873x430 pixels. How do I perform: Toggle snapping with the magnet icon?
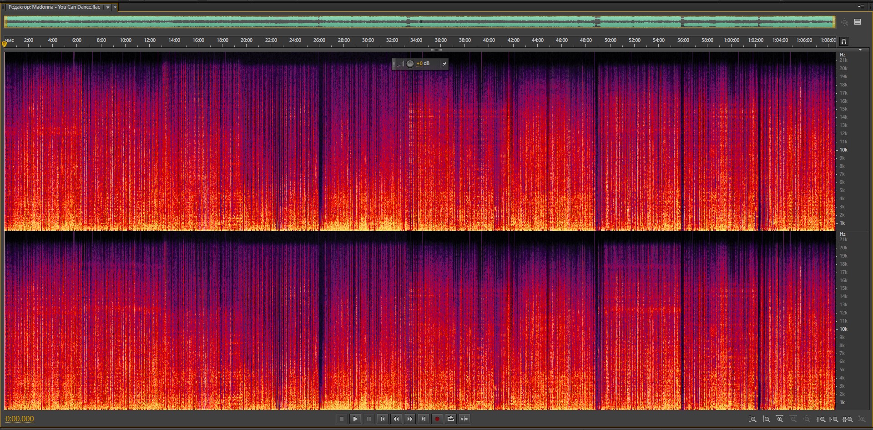click(x=844, y=41)
